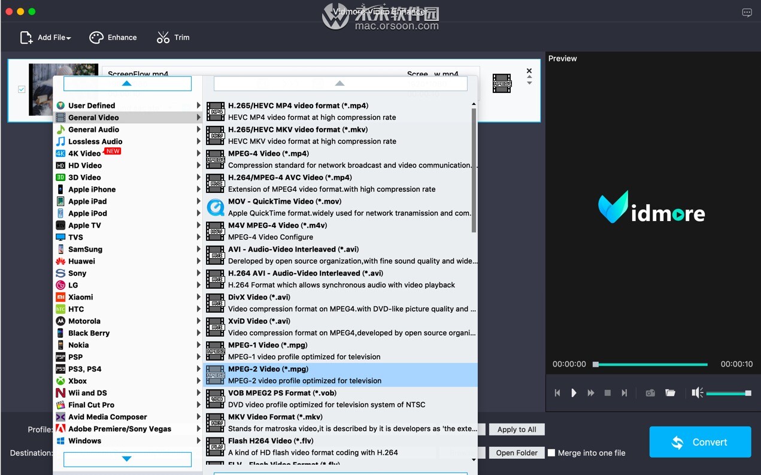
Task: Adjust the preview volume slider
Action: (x=728, y=394)
